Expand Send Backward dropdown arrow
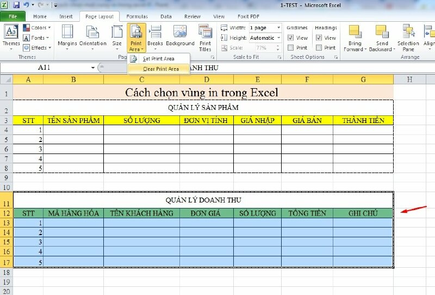 coord(394,50)
